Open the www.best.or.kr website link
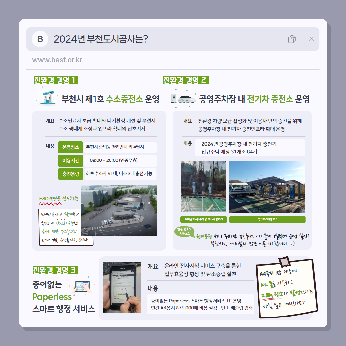This screenshot has height=346, width=346. tap(57, 60)
